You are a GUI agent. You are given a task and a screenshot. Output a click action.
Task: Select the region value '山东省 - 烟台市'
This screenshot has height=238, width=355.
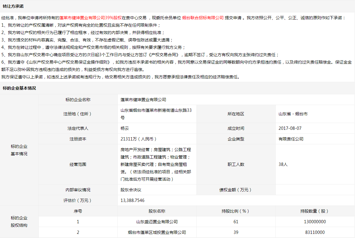[x=293, y=114]
